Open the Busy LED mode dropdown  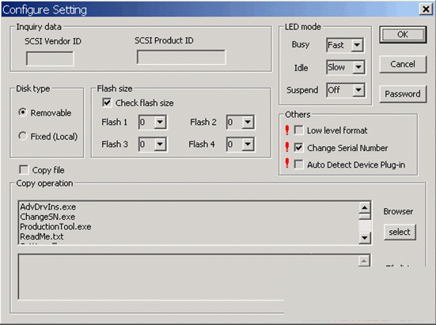click(x=357, y=45)
